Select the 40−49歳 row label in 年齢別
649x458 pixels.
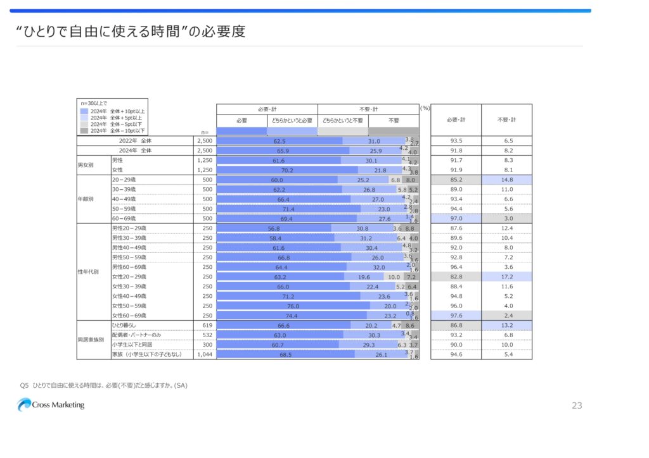pos(124,199)
